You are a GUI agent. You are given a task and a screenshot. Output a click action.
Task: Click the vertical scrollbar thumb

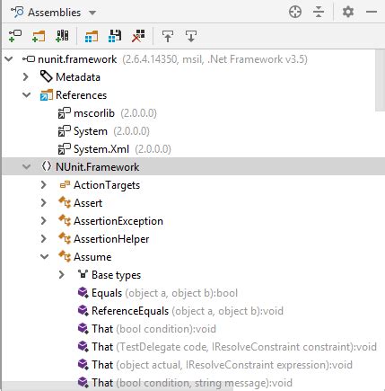click(x=380, y=81)
